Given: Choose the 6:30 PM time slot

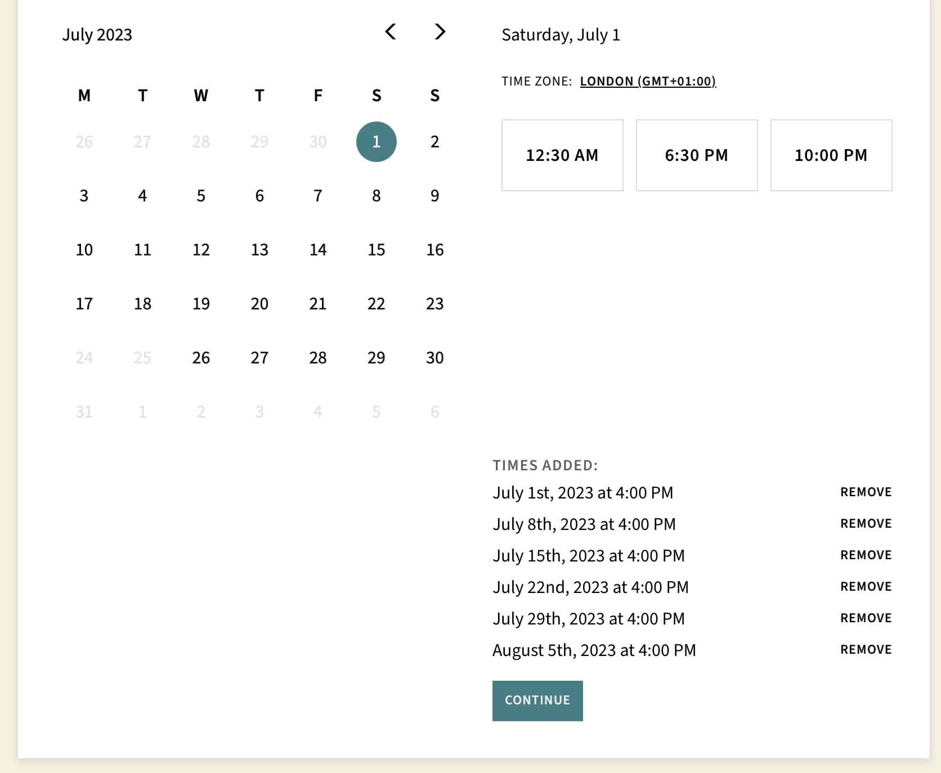Looking at the screenshot, I should (696, 155).
